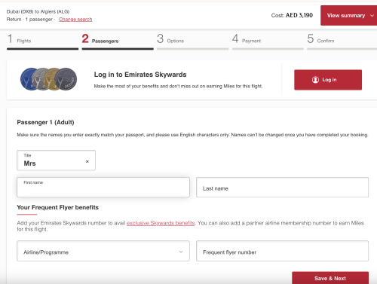Click the Log in button
This screenshot has height=284, width=377.
pos(328,80)
